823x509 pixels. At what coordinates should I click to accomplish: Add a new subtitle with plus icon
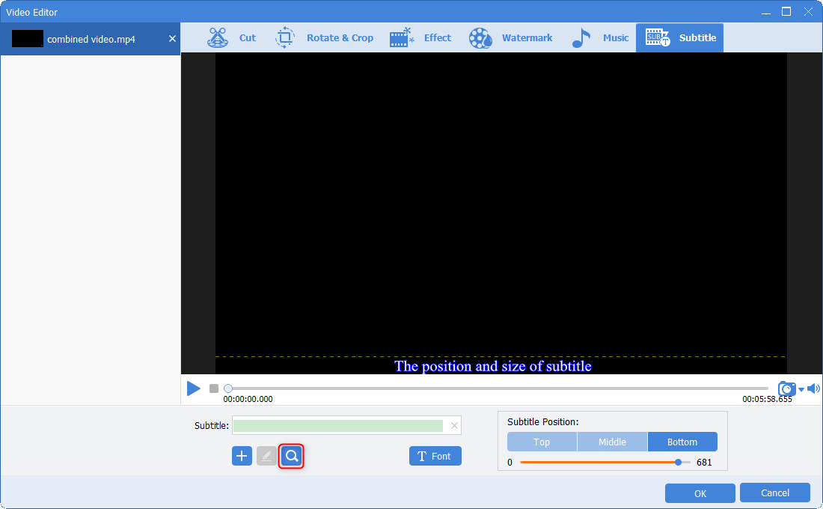(x=242, y=456)
